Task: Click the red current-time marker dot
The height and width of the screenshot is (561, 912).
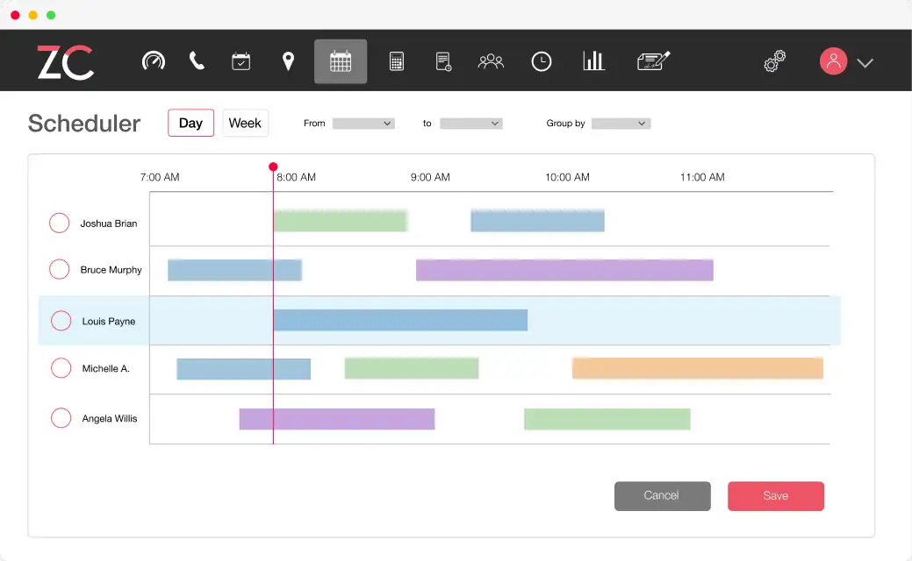Action: click(273, 167)
